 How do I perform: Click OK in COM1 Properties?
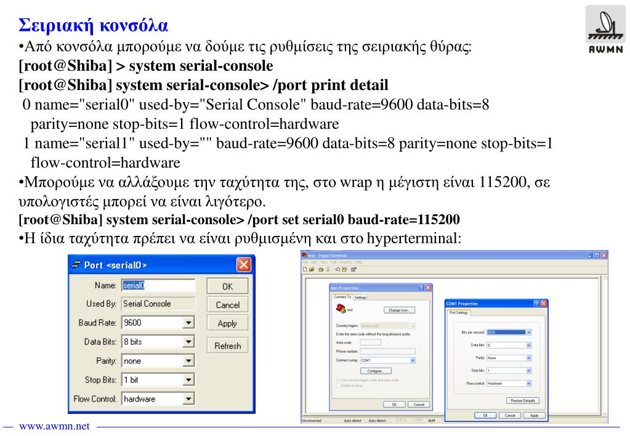pos(485,416)
